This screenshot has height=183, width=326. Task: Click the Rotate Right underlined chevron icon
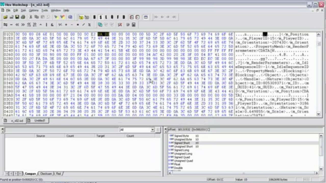coord(35,25)
